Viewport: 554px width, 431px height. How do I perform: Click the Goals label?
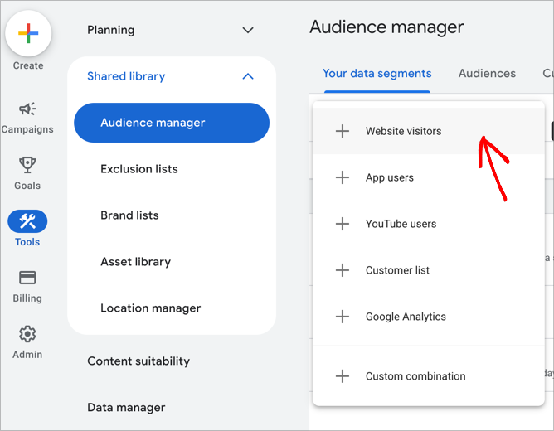coord(27,186)
